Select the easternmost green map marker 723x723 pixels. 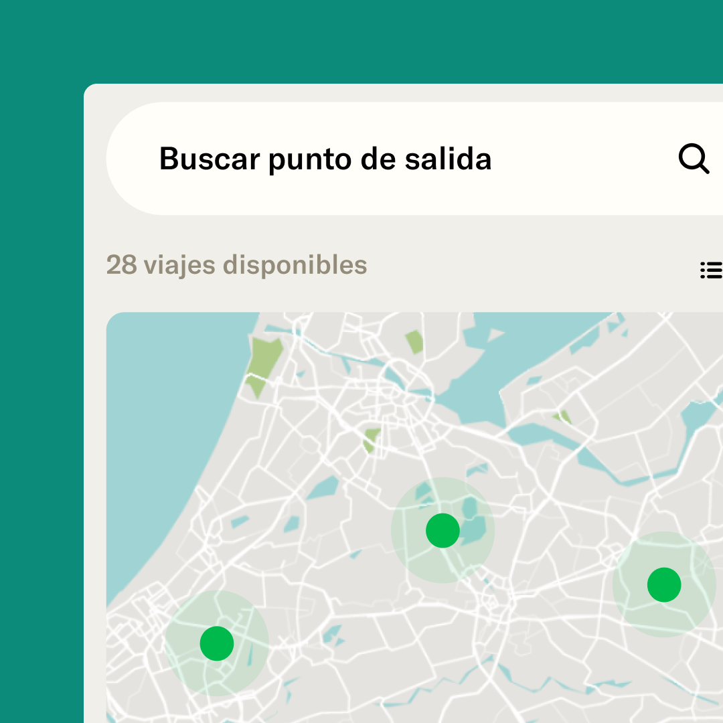point(663,585)
